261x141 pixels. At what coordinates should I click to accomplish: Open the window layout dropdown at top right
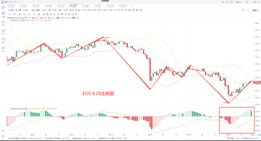(x=256, y=10)
